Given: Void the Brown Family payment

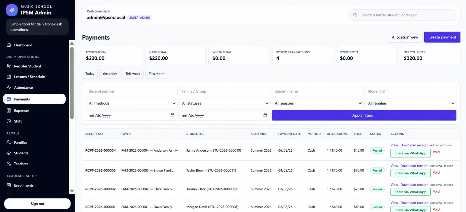Looking at the screenshot, I should [436, 172].
